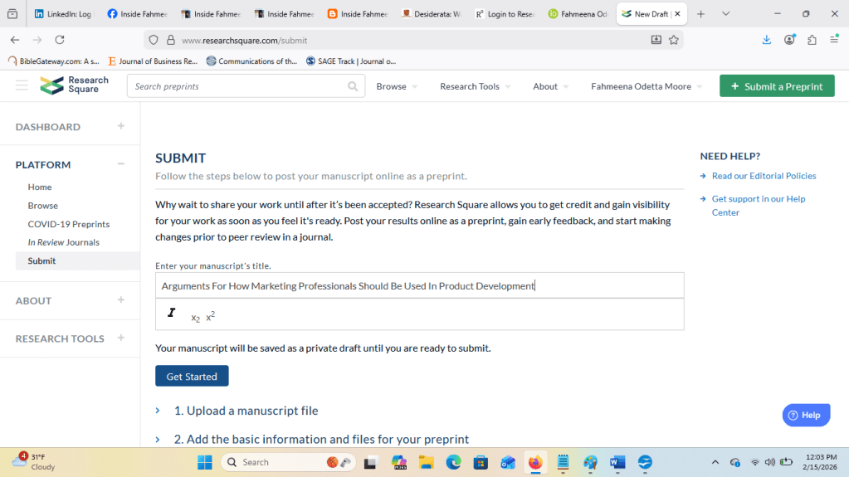Click the save-to-Pocket icon in address bar
849x477 pixels.
[656, 40]
